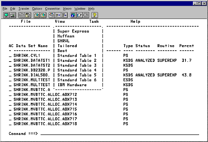Open the Connection menu
The height and width of the screenshot is (142, 208).
52,8
